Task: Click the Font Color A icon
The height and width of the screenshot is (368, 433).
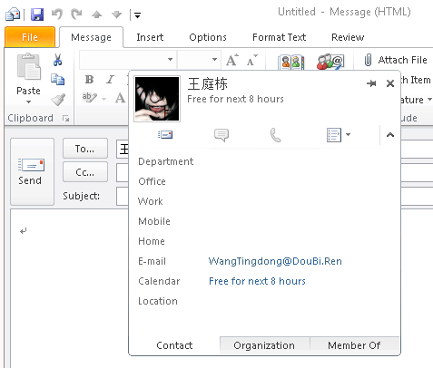Action: click(x=120, y=98)
